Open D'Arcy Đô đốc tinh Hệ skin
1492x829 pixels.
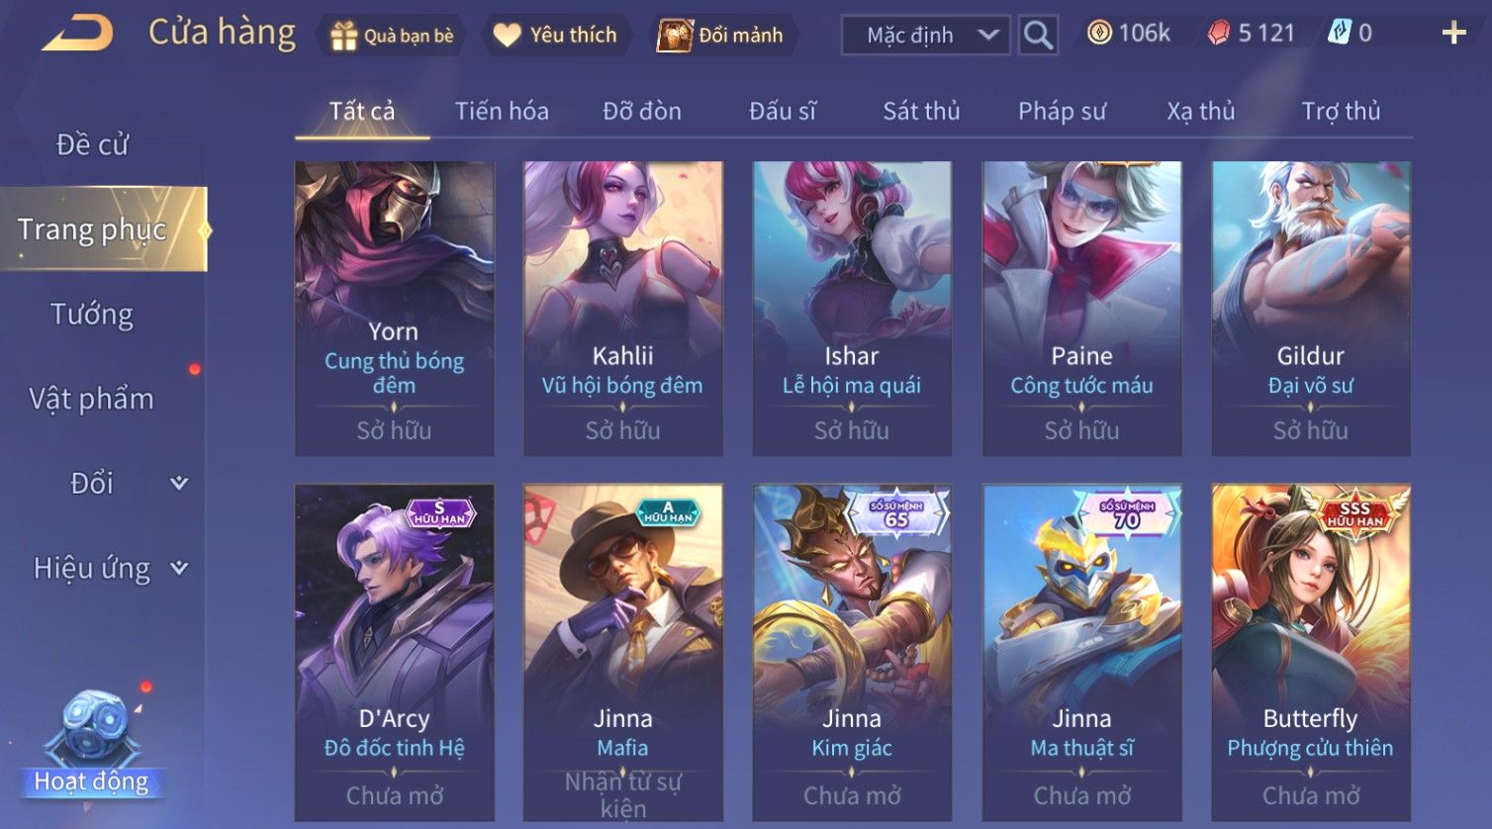point(394,653)
